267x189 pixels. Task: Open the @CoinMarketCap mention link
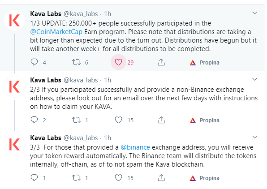[x=56, y=32]
